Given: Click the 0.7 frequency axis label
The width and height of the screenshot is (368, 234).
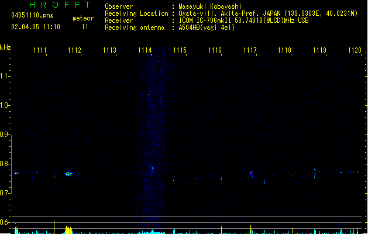Looking at the screenshot, I should (x=5, y=193).
